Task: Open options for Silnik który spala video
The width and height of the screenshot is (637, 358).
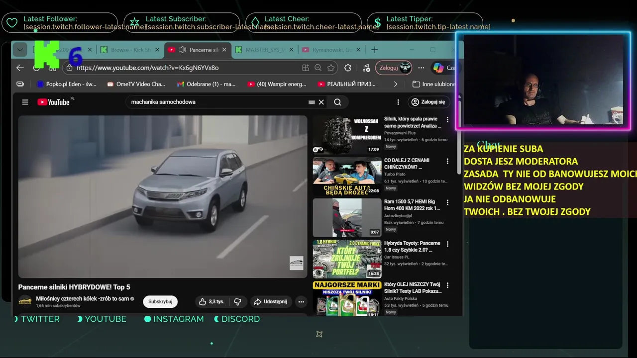Action: (x=447, y=120)
